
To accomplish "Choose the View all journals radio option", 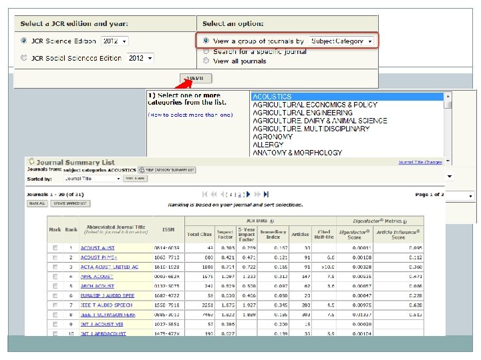I will [x=206, y=61].
